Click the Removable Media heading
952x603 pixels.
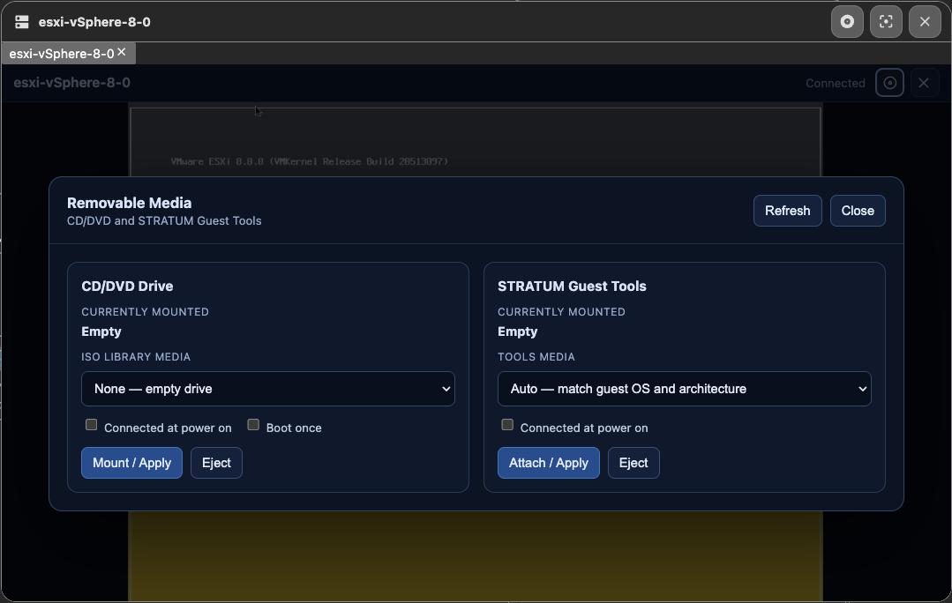(x=130, y=203)
